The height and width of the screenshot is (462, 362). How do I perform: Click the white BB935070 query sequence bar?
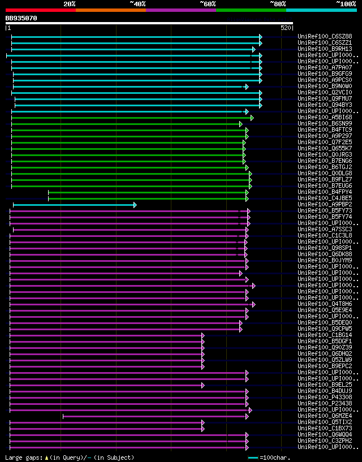coord(149,23)
